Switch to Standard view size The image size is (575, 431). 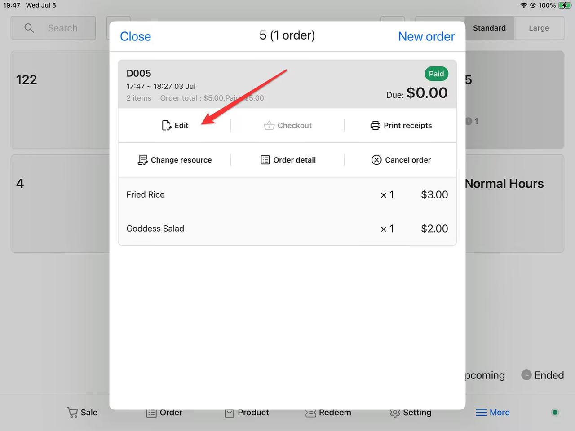[x=489, y=28]
